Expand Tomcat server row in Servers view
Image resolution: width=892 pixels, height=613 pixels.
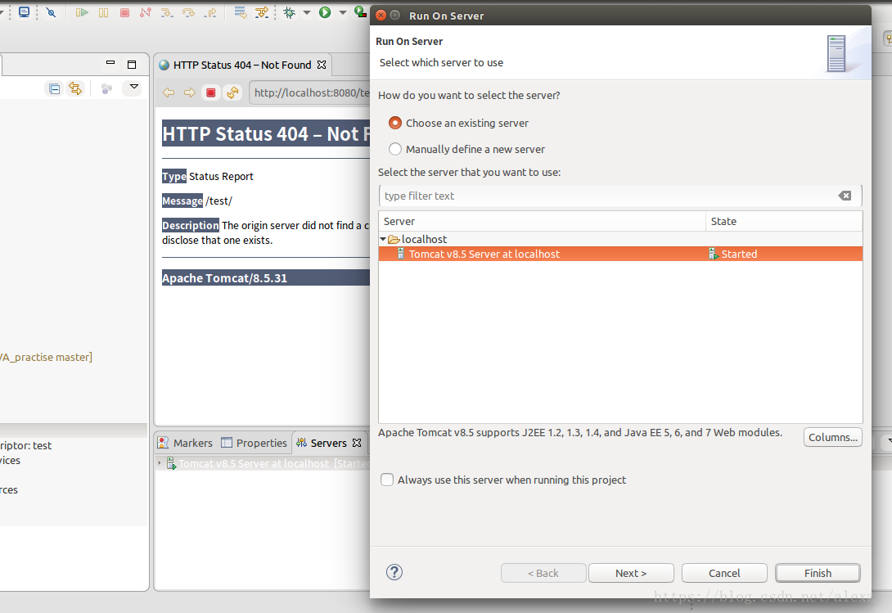(160, 463)
